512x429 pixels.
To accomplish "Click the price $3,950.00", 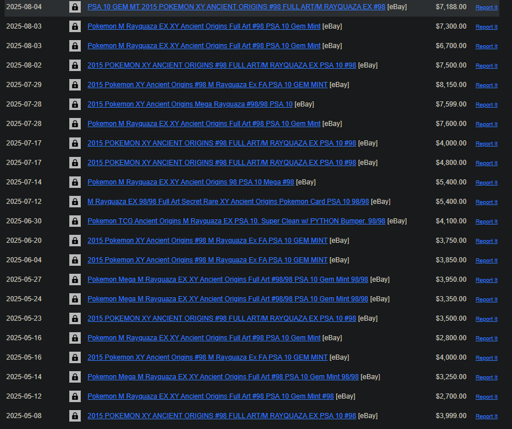I will point(451,280).
